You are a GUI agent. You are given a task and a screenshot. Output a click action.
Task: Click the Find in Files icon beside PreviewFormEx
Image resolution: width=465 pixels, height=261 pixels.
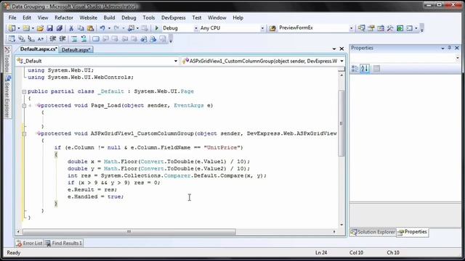272,28
